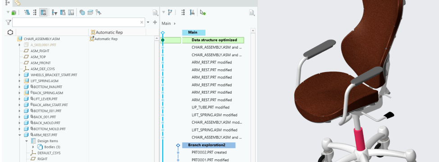Select the PRT0002.PRT created entry
This screenshot has height=162, width=439.
(x=209, y=153)
